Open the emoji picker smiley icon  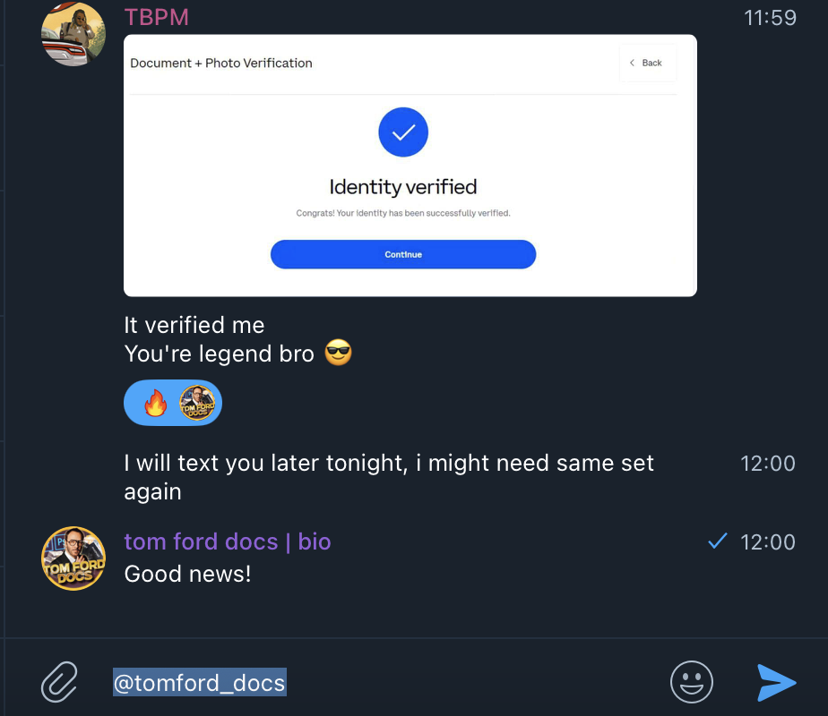pyautogui.click(x=692, y=682)
